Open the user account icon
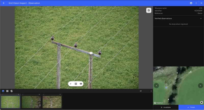Viewport: 204px width, 110px height. point(191,3)
